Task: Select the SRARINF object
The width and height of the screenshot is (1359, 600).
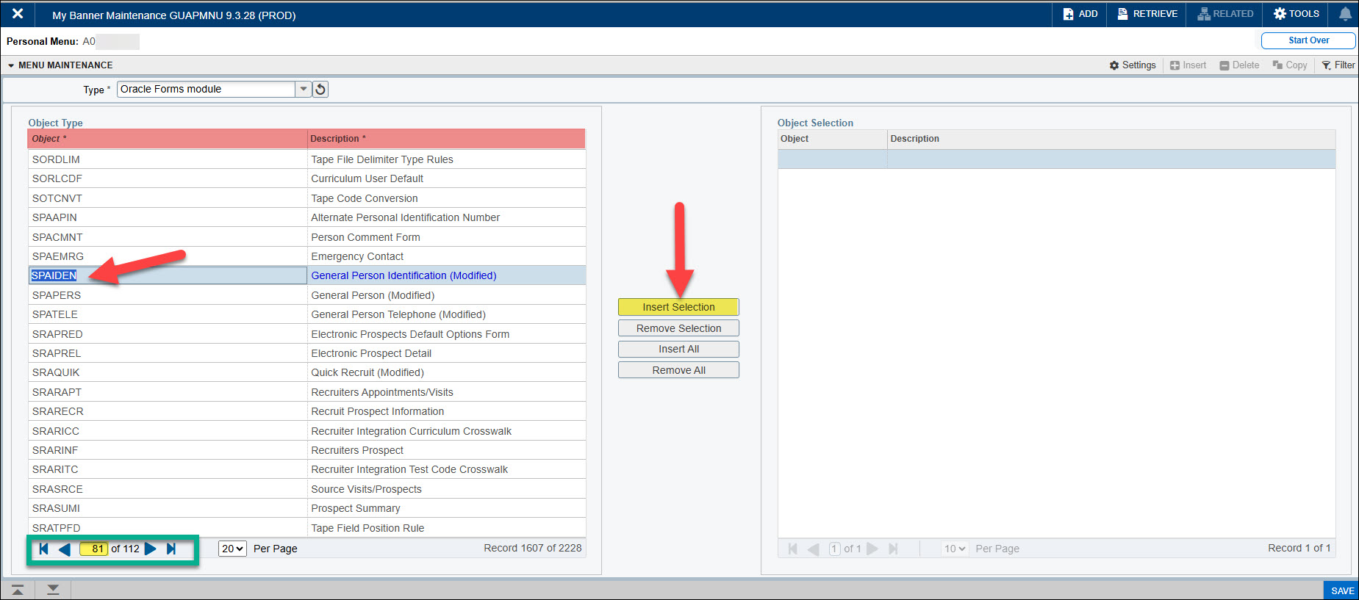Action: point(168,450)
